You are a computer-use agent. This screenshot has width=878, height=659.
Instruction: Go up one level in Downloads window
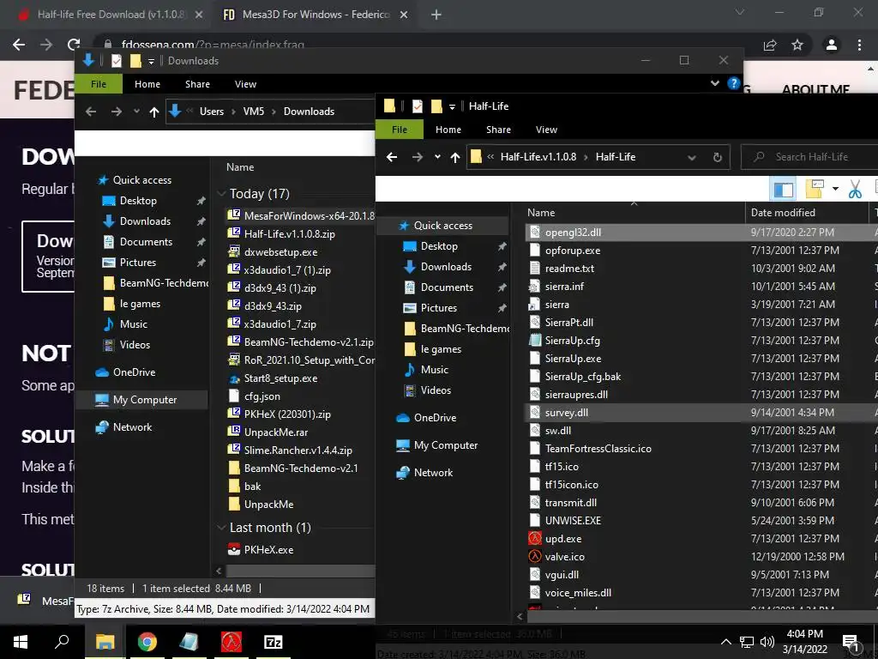pos(154,112)
